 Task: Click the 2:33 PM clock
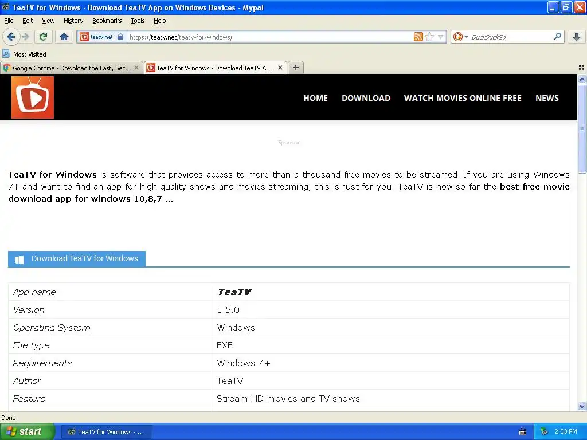point(566,432)
